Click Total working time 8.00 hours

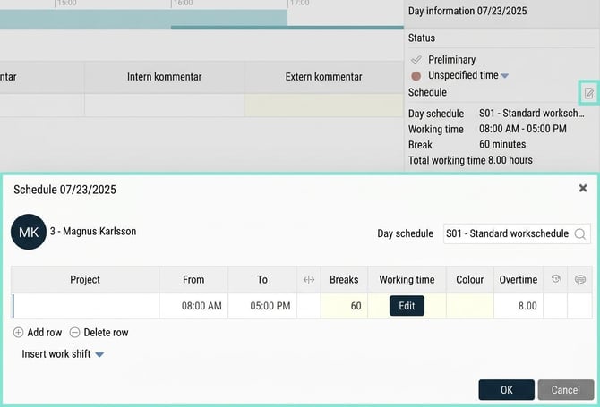[x=470, y=160]
